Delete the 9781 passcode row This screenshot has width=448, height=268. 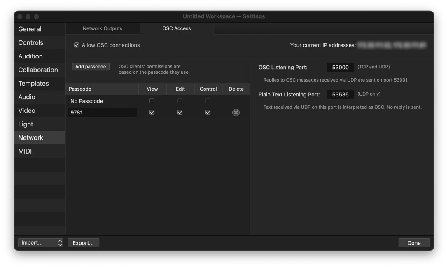pyautogui.click(x=236, y=112)
